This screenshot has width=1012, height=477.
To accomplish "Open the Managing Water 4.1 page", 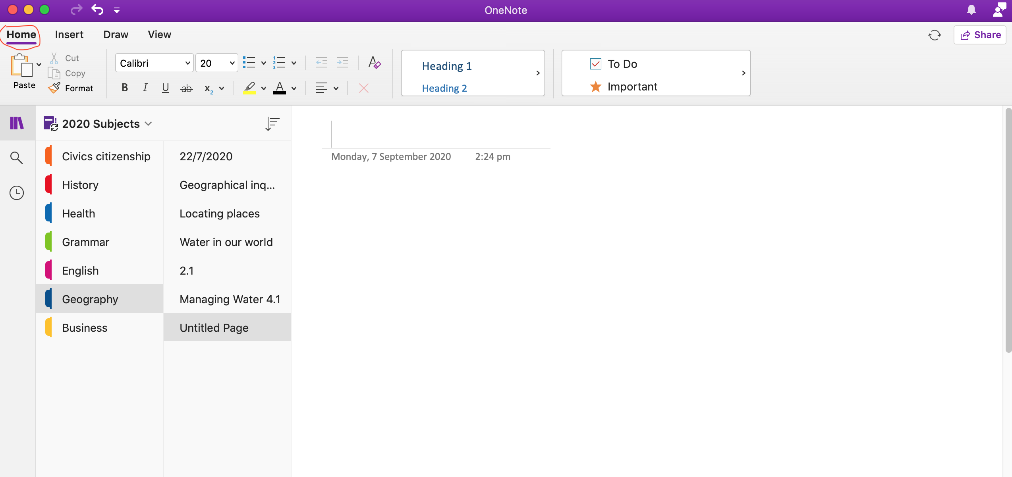I will pyautogui.click(x=230, y=299).
